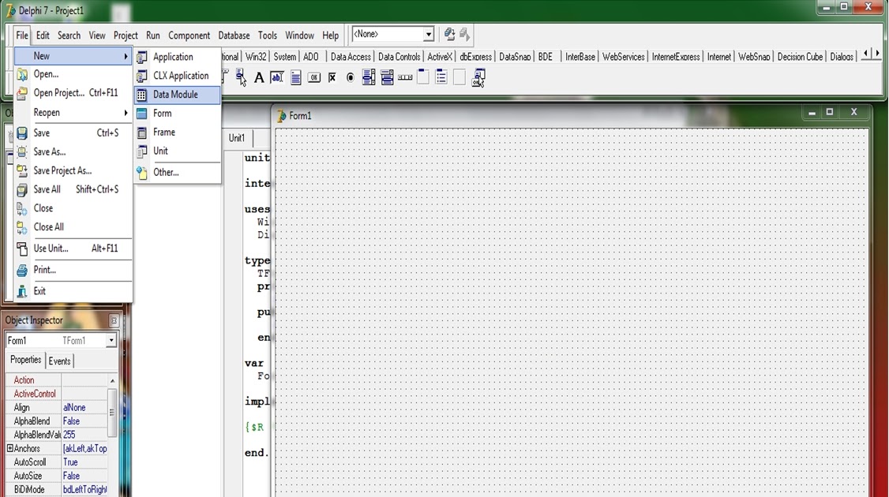Screen dimensions: 889x497
Task: Open the Edit menu
Action: click(43, 35)
